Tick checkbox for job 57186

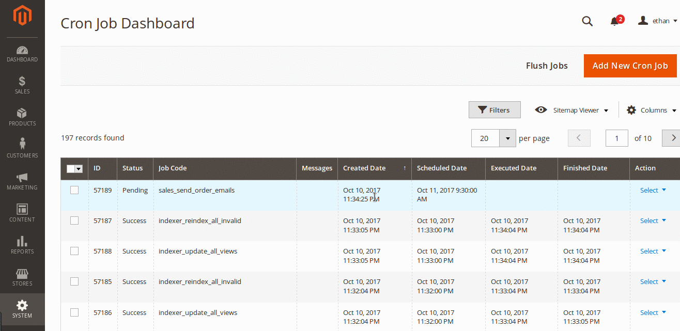(x=74, y=312)
